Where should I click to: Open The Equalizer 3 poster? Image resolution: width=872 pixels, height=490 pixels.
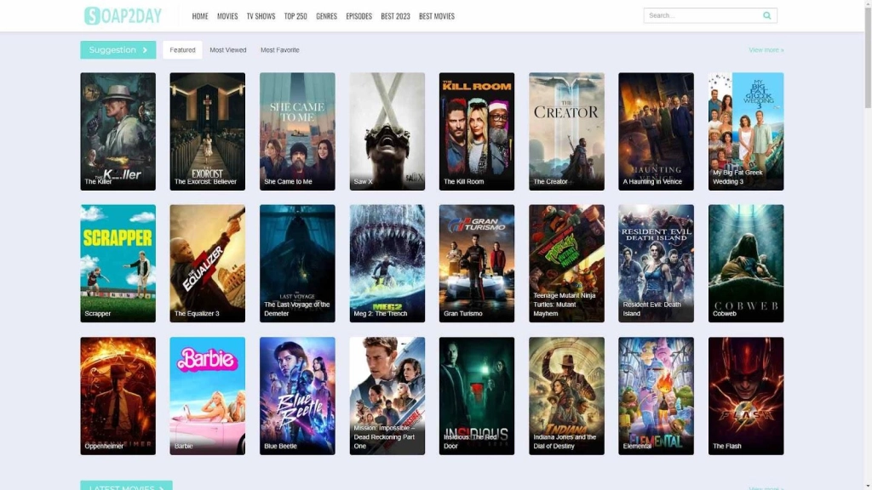click(x=208, y=263)
